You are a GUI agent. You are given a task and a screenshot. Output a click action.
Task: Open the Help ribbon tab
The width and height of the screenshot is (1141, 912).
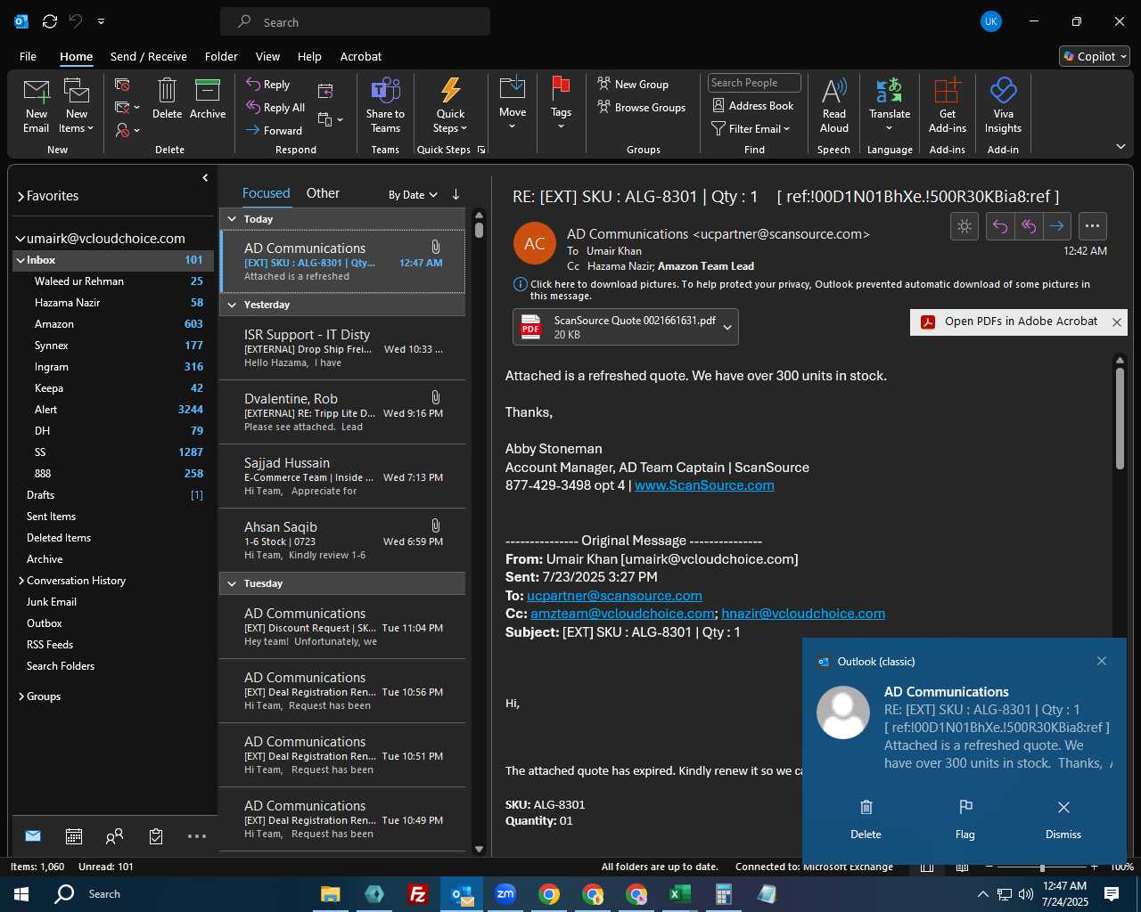point(309,56)
